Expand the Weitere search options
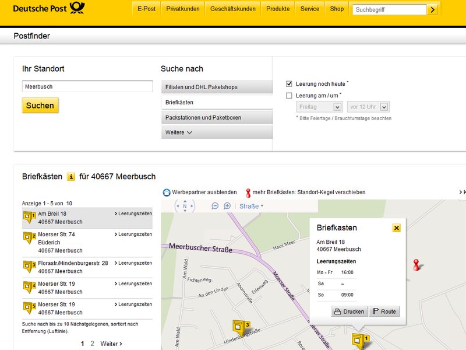Screen dimensions: 466x350 point(217,132)
